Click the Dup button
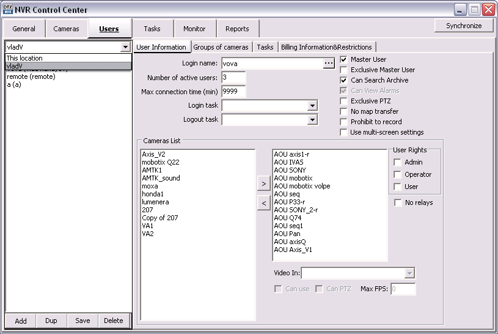 pos(51,321)
